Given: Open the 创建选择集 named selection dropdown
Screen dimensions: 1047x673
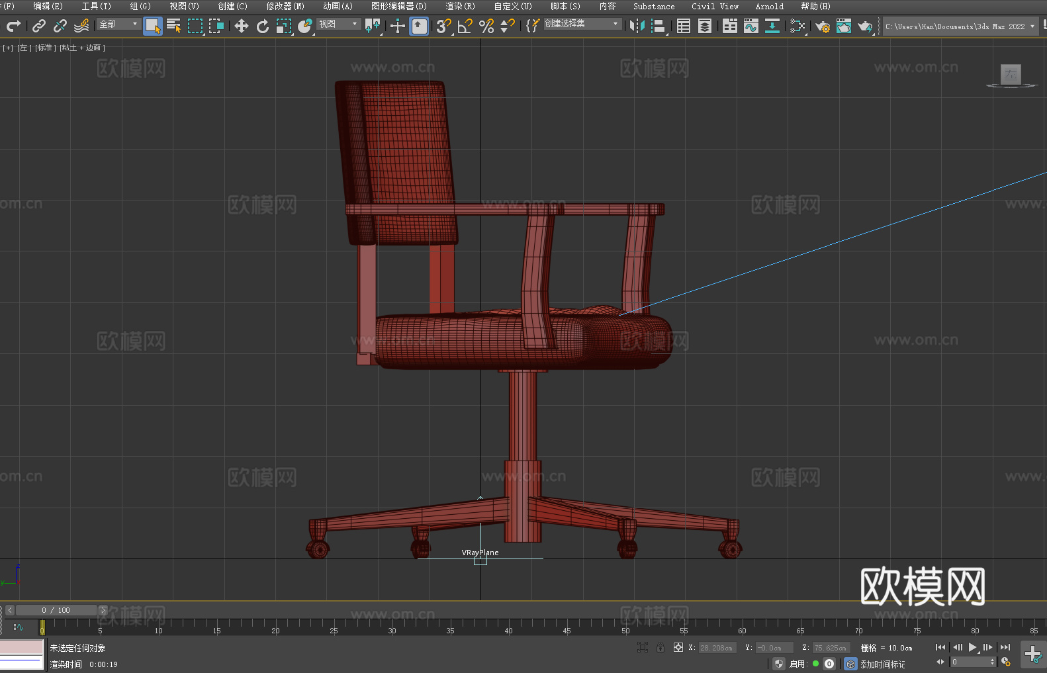Looking at the screenshot, I should [582, 24].
